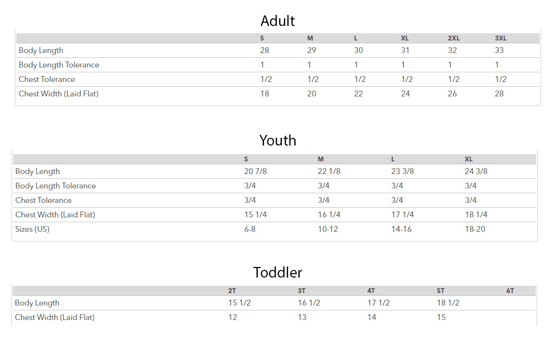Image resolution: width=555 pixels, height=346 pixels.
Task: Select the Youth size range 6-8
Action: [x=250, y=229]
